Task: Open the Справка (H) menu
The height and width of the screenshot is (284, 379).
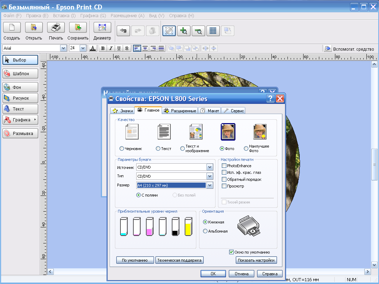Action: [x=182, y=15]
